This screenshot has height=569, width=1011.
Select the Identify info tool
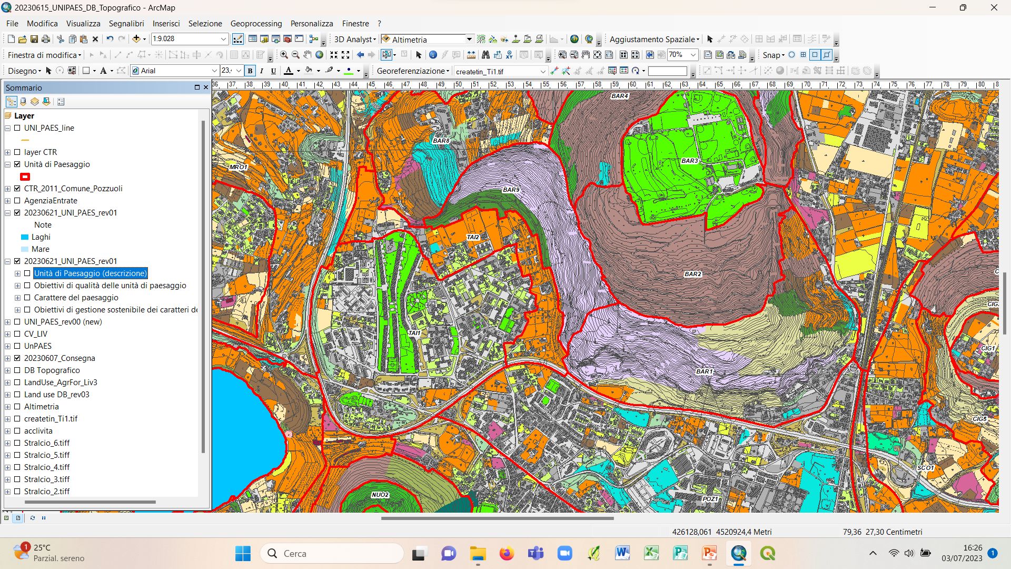(433, 55)
